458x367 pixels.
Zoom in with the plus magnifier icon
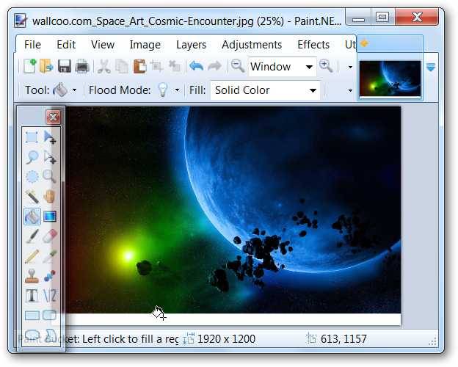(x=326, y=66)
